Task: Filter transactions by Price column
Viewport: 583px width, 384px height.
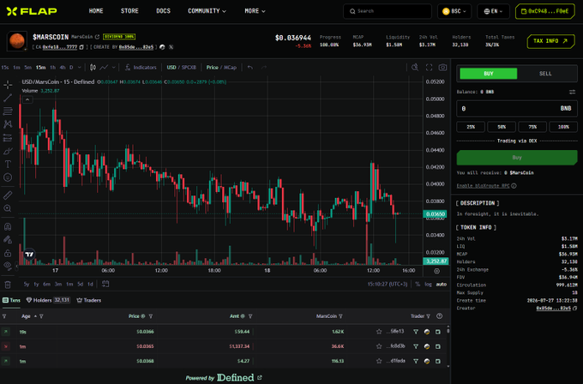Action: coord(151,316)
